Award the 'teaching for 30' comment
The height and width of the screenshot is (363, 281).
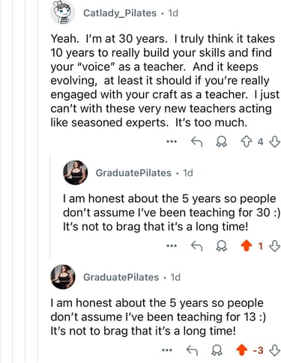221,246
